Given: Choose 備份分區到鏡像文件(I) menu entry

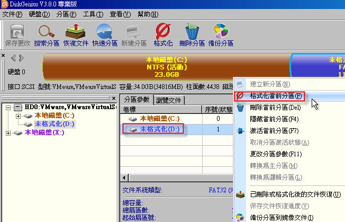Looking at the screenshot, I should click(x=289, y=217).
